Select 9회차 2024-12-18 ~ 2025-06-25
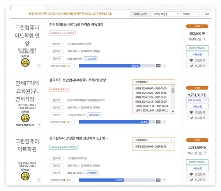Image resolution: width=221 pixels, height=191 pixels. (x=151, y=102)
